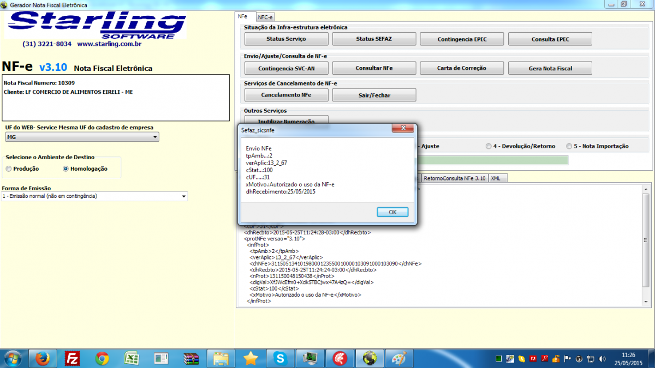The width and height of the screenshot is (655, 368).
Task: Click the network tray icon
Action: point(592,358)
